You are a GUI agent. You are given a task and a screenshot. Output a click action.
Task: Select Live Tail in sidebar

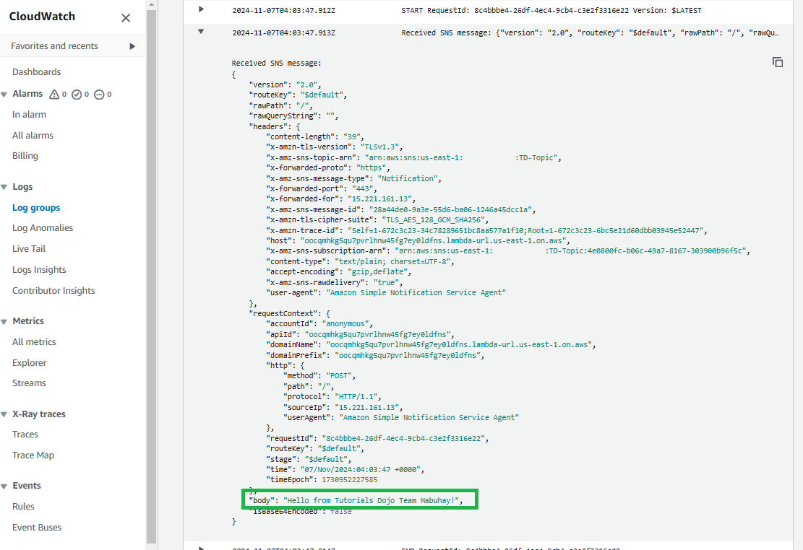(29, 249)
